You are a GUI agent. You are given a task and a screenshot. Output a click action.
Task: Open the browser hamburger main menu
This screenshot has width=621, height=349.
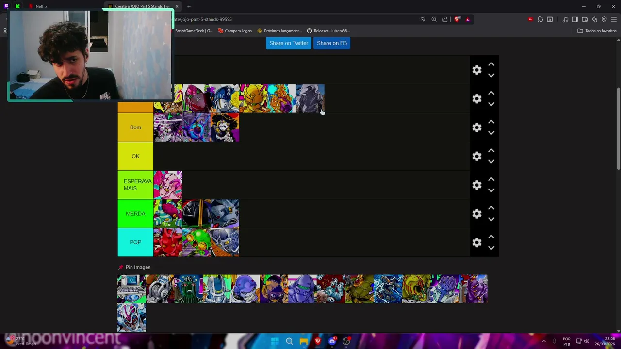614,19
